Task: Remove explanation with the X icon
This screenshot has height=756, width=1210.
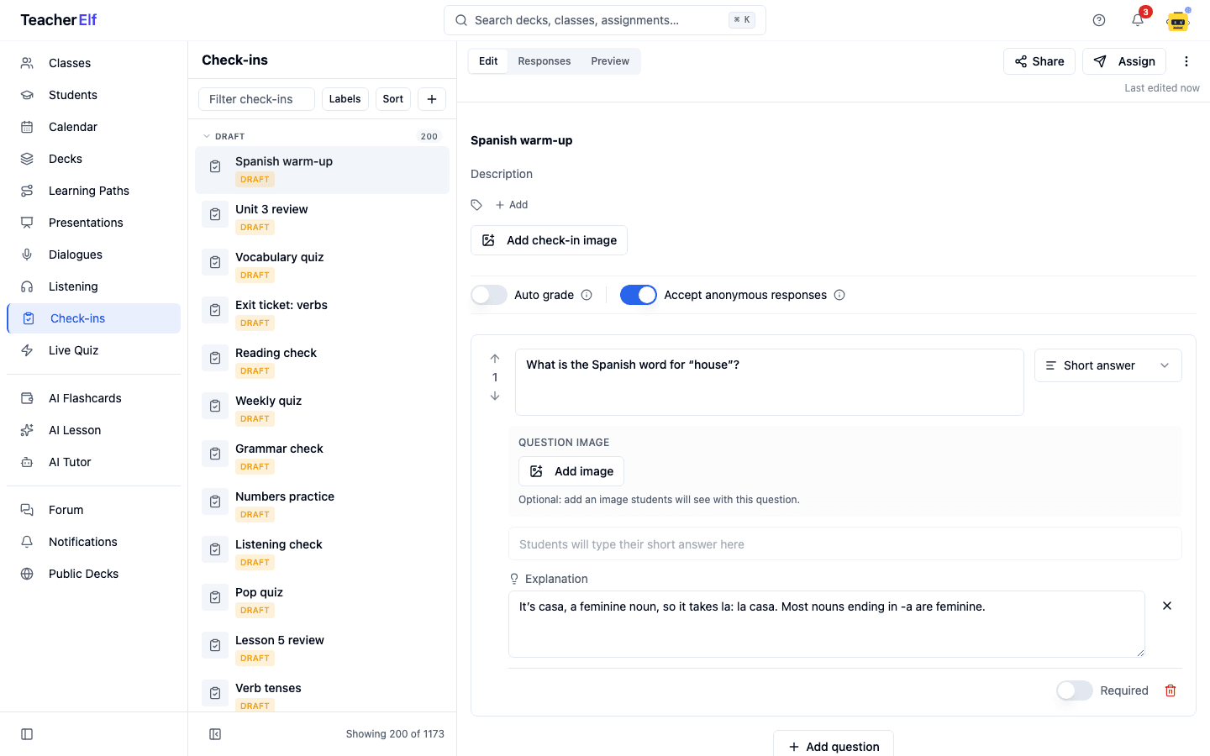Action: (1167, 606)
